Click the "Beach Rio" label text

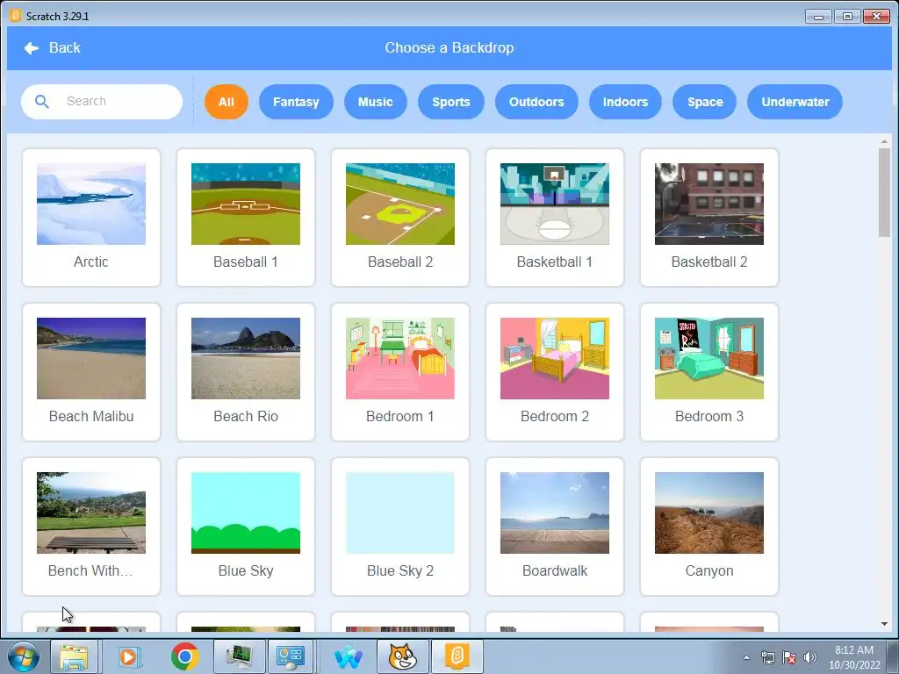pyautogui.click(x=246, y=417)
